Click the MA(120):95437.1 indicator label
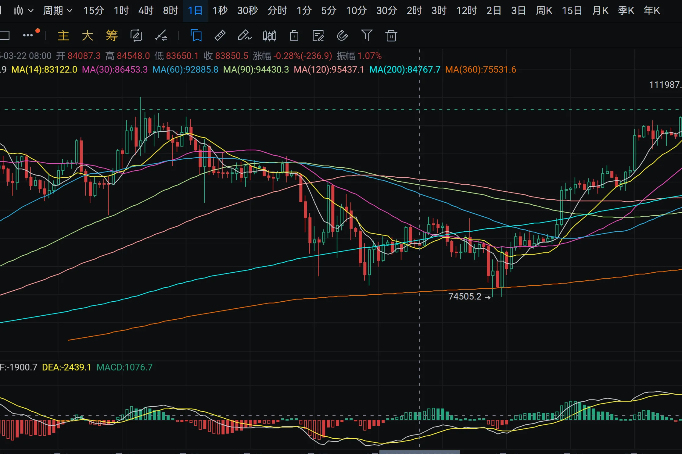The width and height of the screenshot is (682, 454). click(x=329, y=70)
